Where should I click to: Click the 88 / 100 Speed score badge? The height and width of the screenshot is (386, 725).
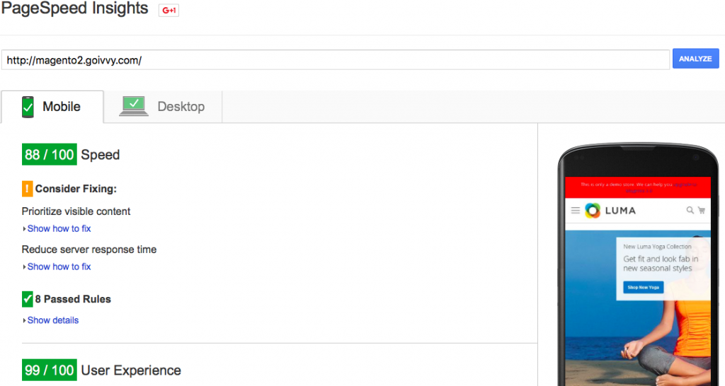pos(50,155)
